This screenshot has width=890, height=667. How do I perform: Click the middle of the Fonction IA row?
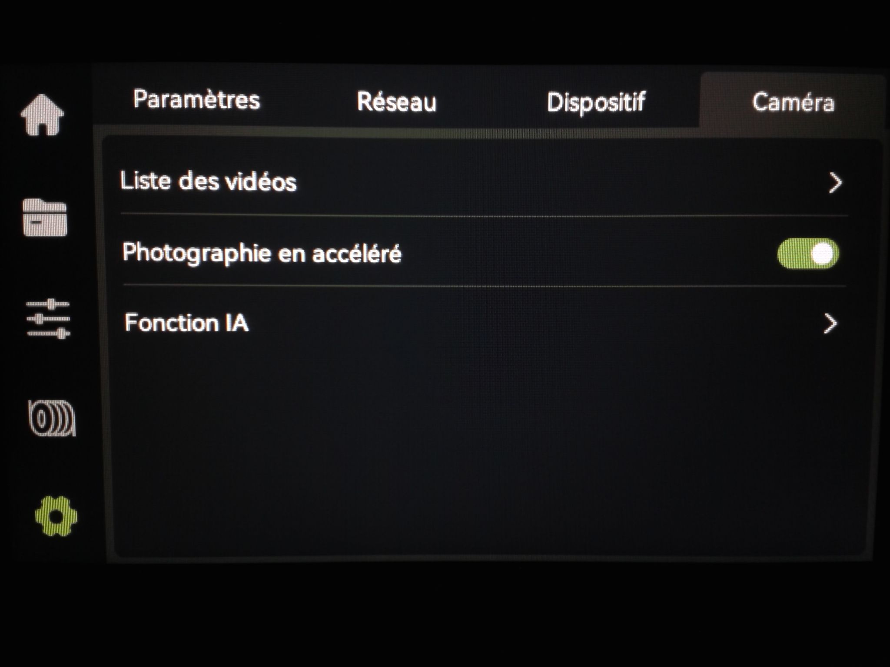point(483,324)
